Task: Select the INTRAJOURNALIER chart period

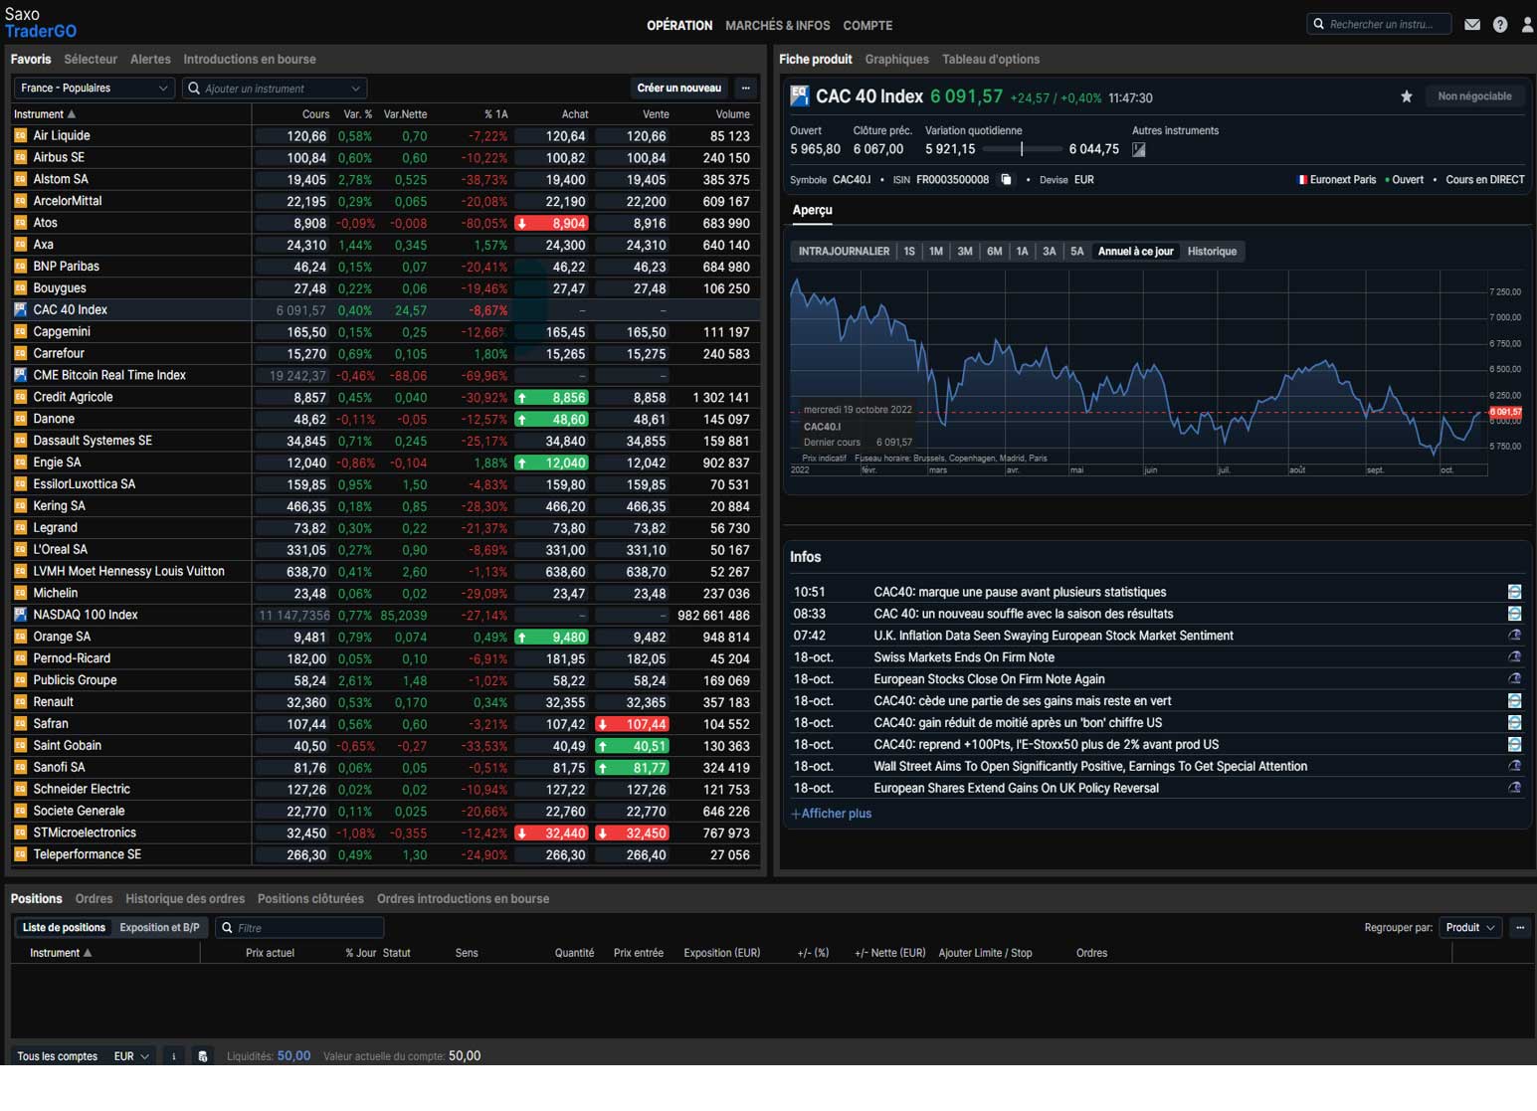Action: [x=844, y=252]
